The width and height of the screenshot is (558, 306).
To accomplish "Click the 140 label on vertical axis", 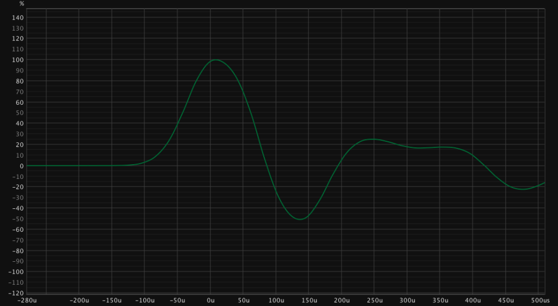I will click(18, 17).
